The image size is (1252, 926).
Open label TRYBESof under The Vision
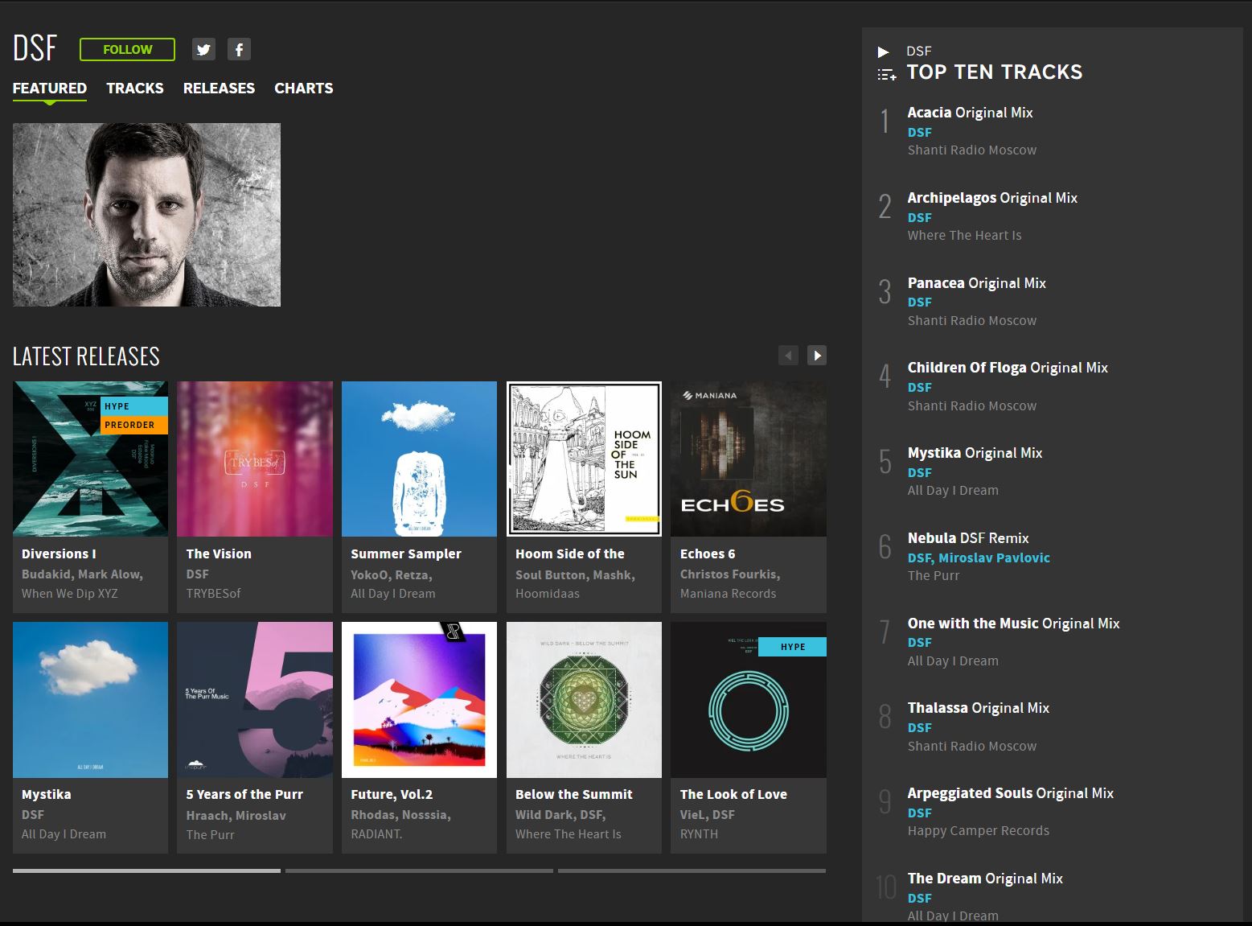point(213,594)
